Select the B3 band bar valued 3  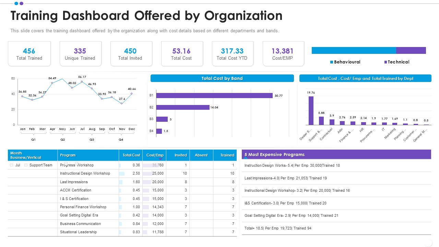click(x=162, y=119)
